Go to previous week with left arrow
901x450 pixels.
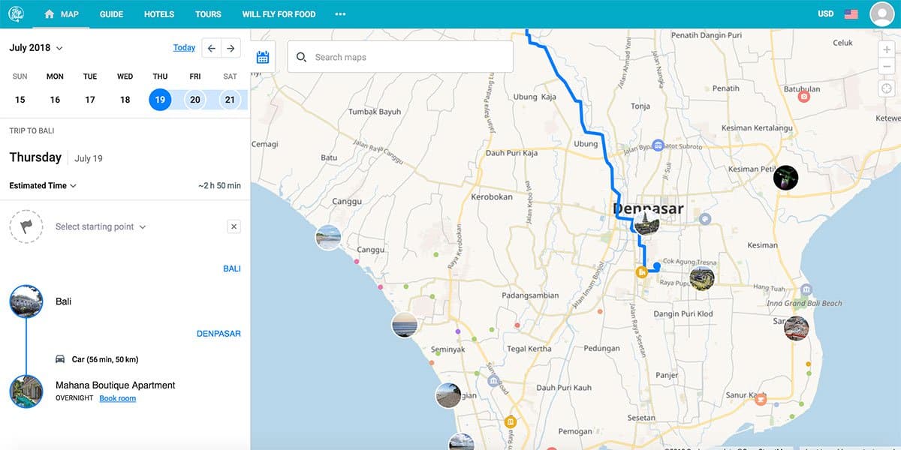click(x=212, y=48)
